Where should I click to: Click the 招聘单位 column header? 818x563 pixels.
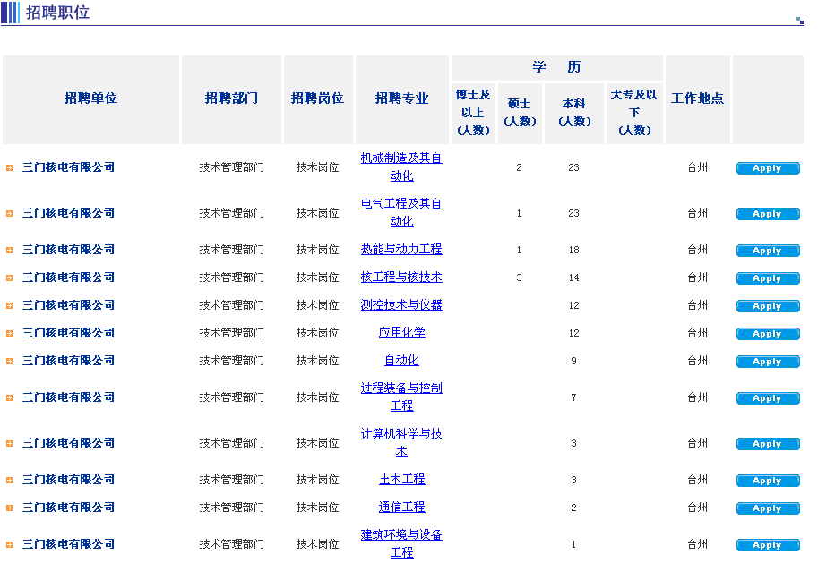point(90,98)
